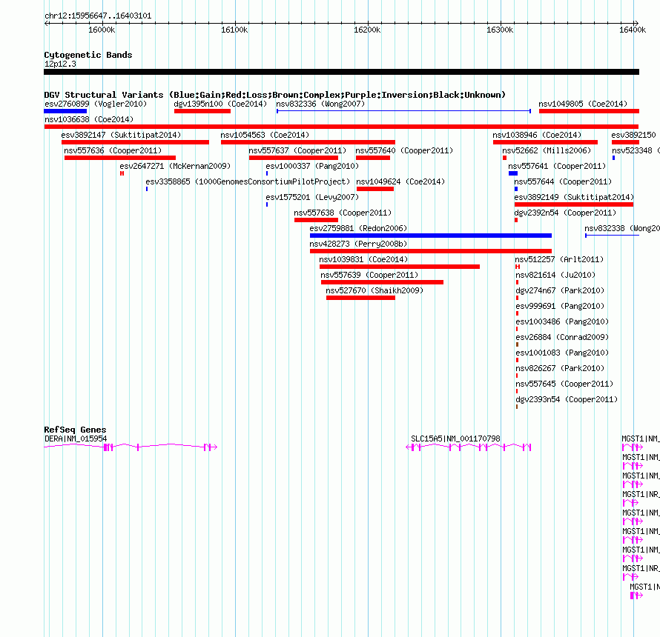Click dgv274n67 (Park2010) variant label
Screen dimensions: 660x637
click(560, 290)
